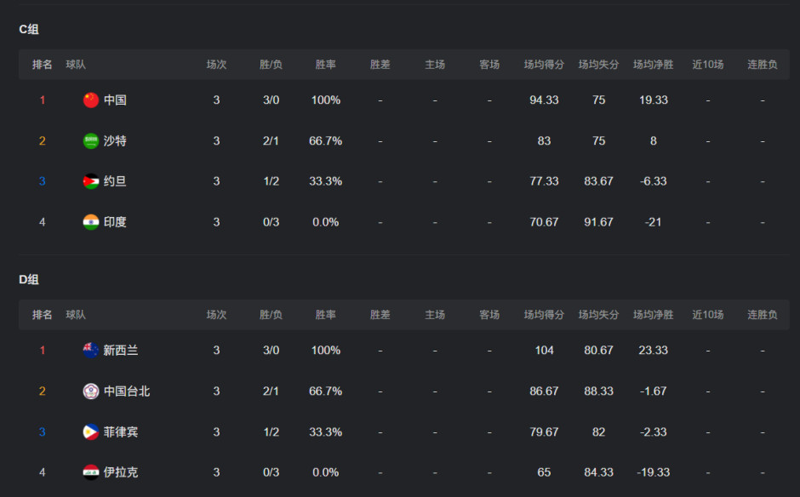The width and height of the screenshot is (800, 497).
Task: Click the D组 group heading
Action: [x=29, y=279]
